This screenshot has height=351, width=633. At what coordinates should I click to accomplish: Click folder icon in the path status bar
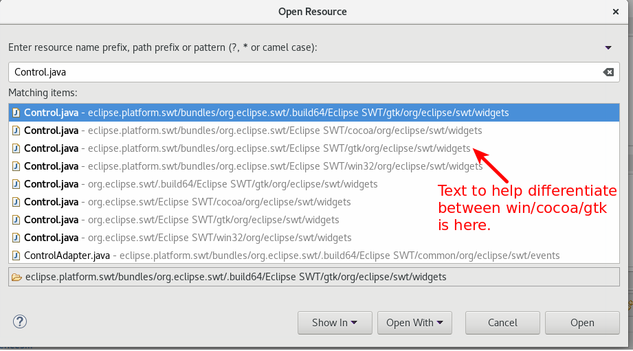point(16,278)
